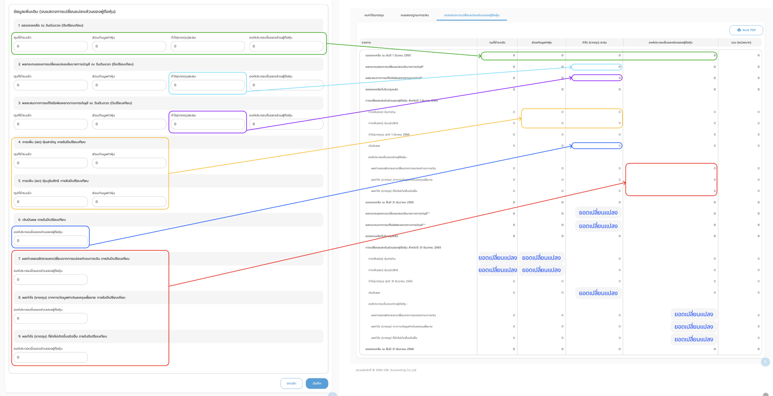Click กำไร(ขาดทุน)สะสม input in section 3
773x396 pixels.
208,124
